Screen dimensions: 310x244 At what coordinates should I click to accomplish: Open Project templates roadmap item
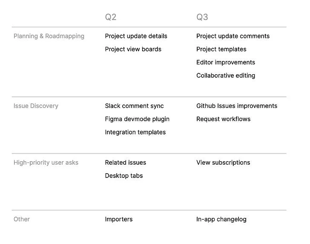pyautogui.click(x=221, y=49)
